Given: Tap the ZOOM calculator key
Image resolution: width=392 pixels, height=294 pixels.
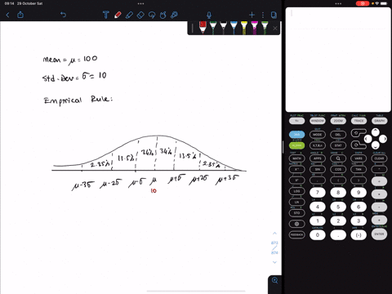Looking at the screenshot, I should [338, 121].
